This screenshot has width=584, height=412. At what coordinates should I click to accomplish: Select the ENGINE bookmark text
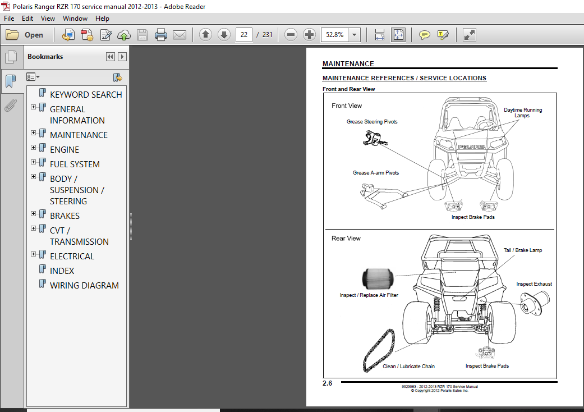tap(65, 150)
